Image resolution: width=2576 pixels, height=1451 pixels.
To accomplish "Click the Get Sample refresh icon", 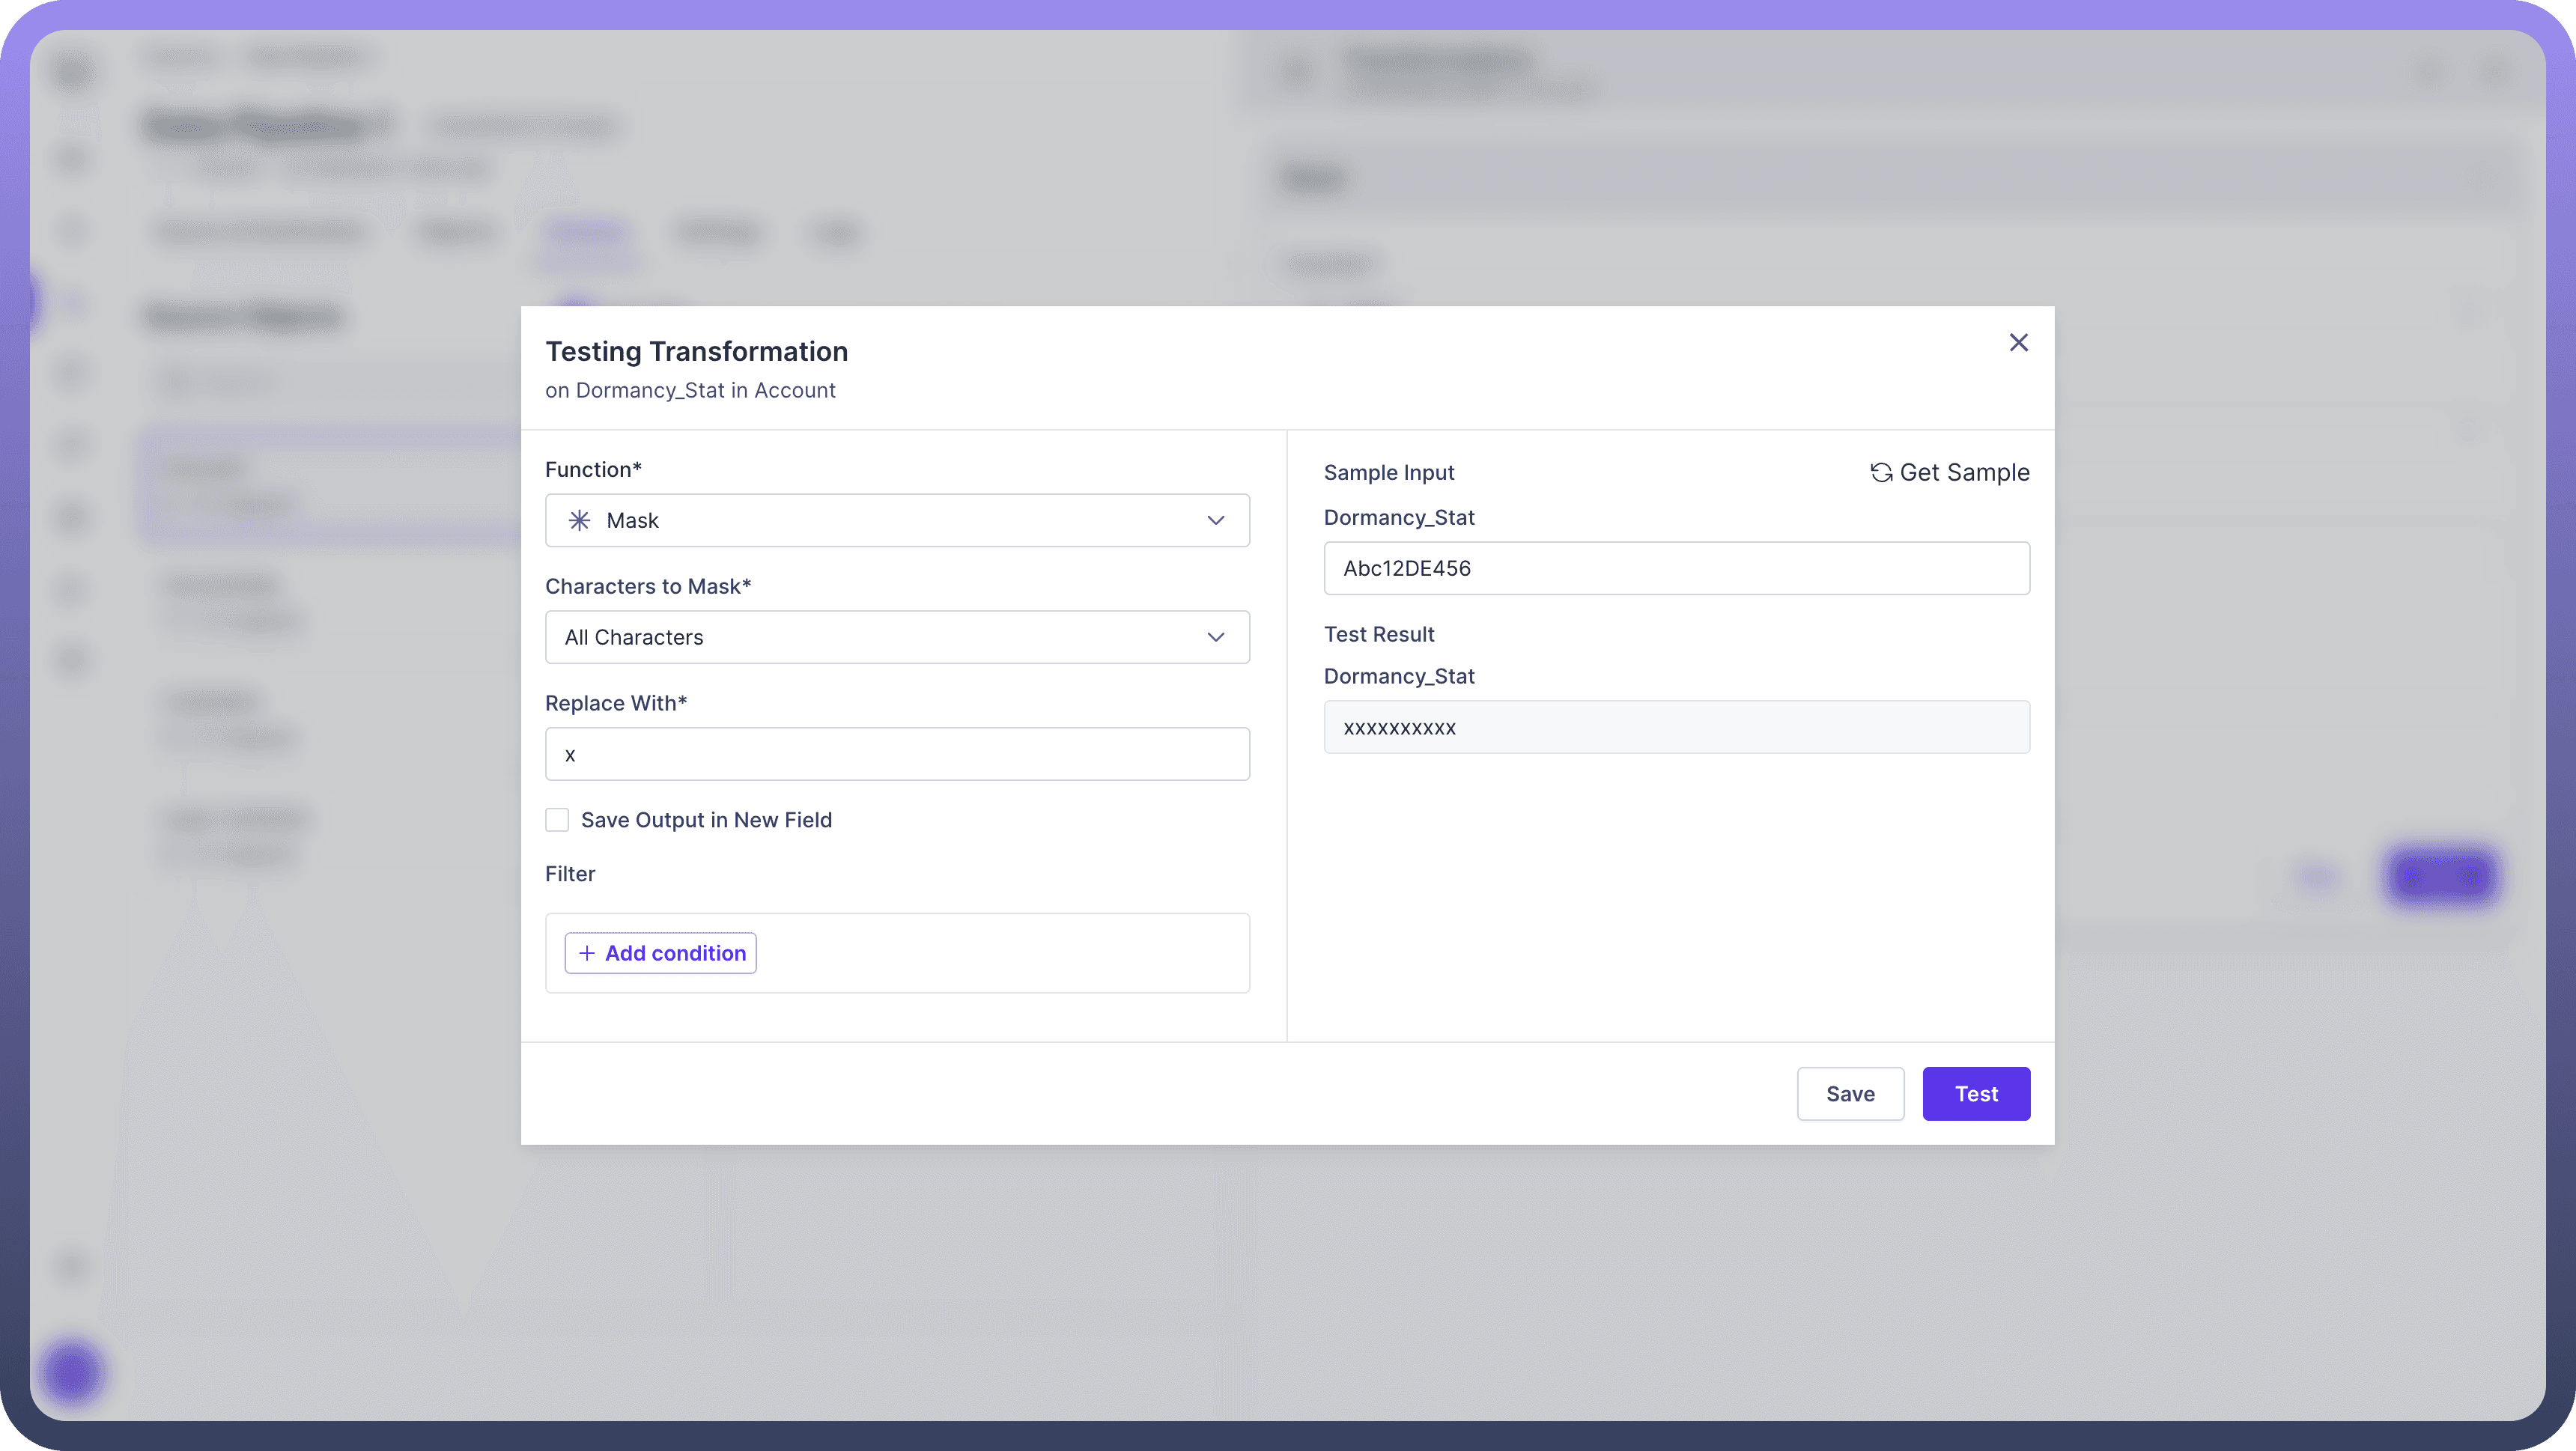I will [x=1881, y=473].
